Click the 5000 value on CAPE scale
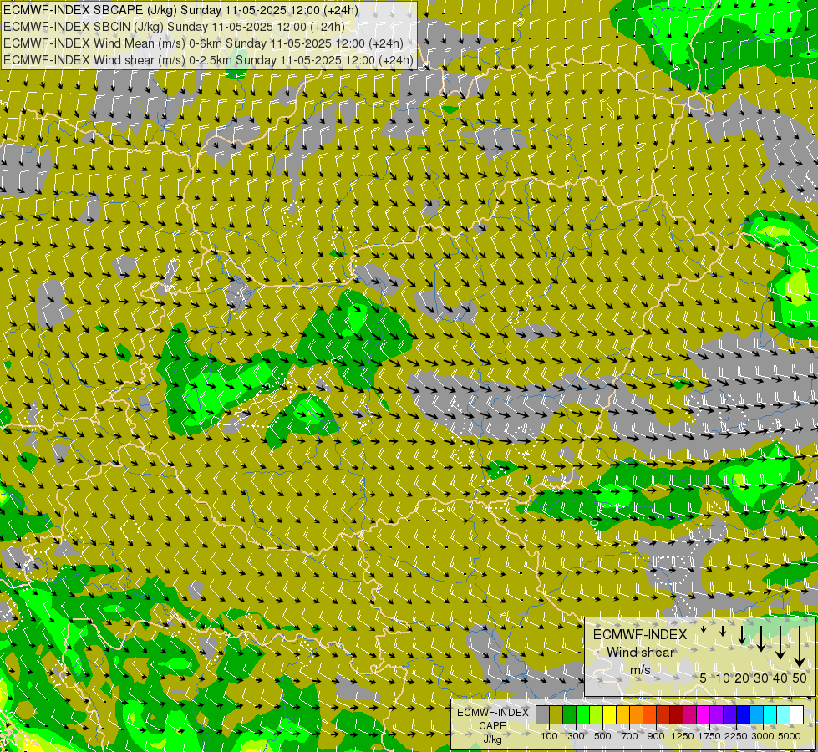This screenshot has width=818, height=752. point(790,736)
